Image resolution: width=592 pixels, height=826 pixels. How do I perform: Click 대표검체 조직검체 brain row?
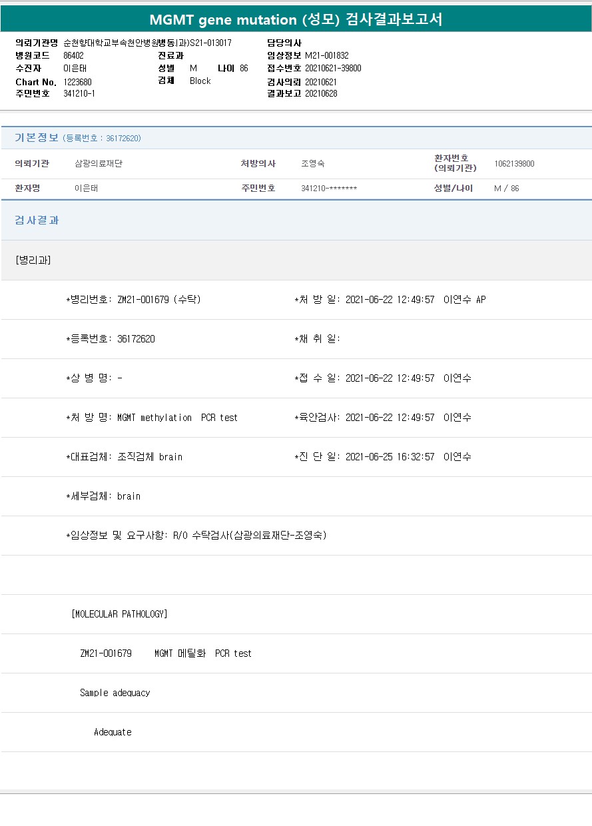point(124,457)
